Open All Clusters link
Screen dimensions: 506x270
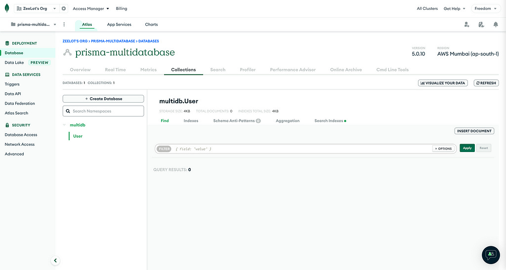[x=427, y=9]
